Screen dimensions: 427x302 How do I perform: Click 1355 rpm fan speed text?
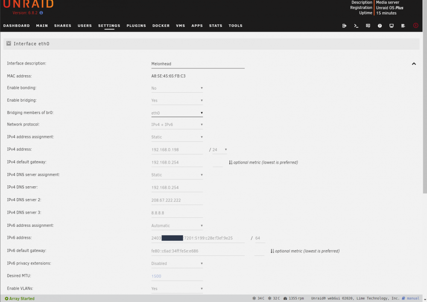coord(296,298)
